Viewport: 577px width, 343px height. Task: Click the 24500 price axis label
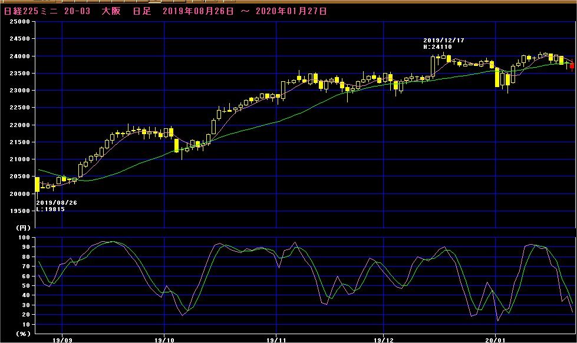tap(19, 39)
